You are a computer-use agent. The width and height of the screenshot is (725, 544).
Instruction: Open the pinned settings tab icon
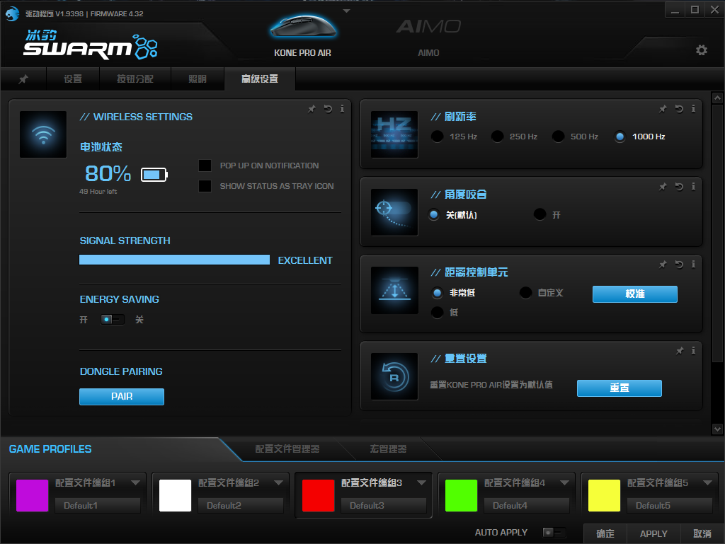(x=23, y=79)
